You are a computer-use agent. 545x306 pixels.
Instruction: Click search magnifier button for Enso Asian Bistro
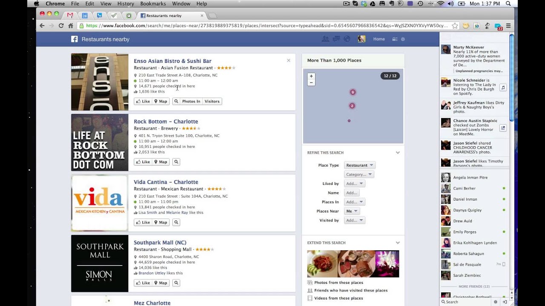[176, 101]
